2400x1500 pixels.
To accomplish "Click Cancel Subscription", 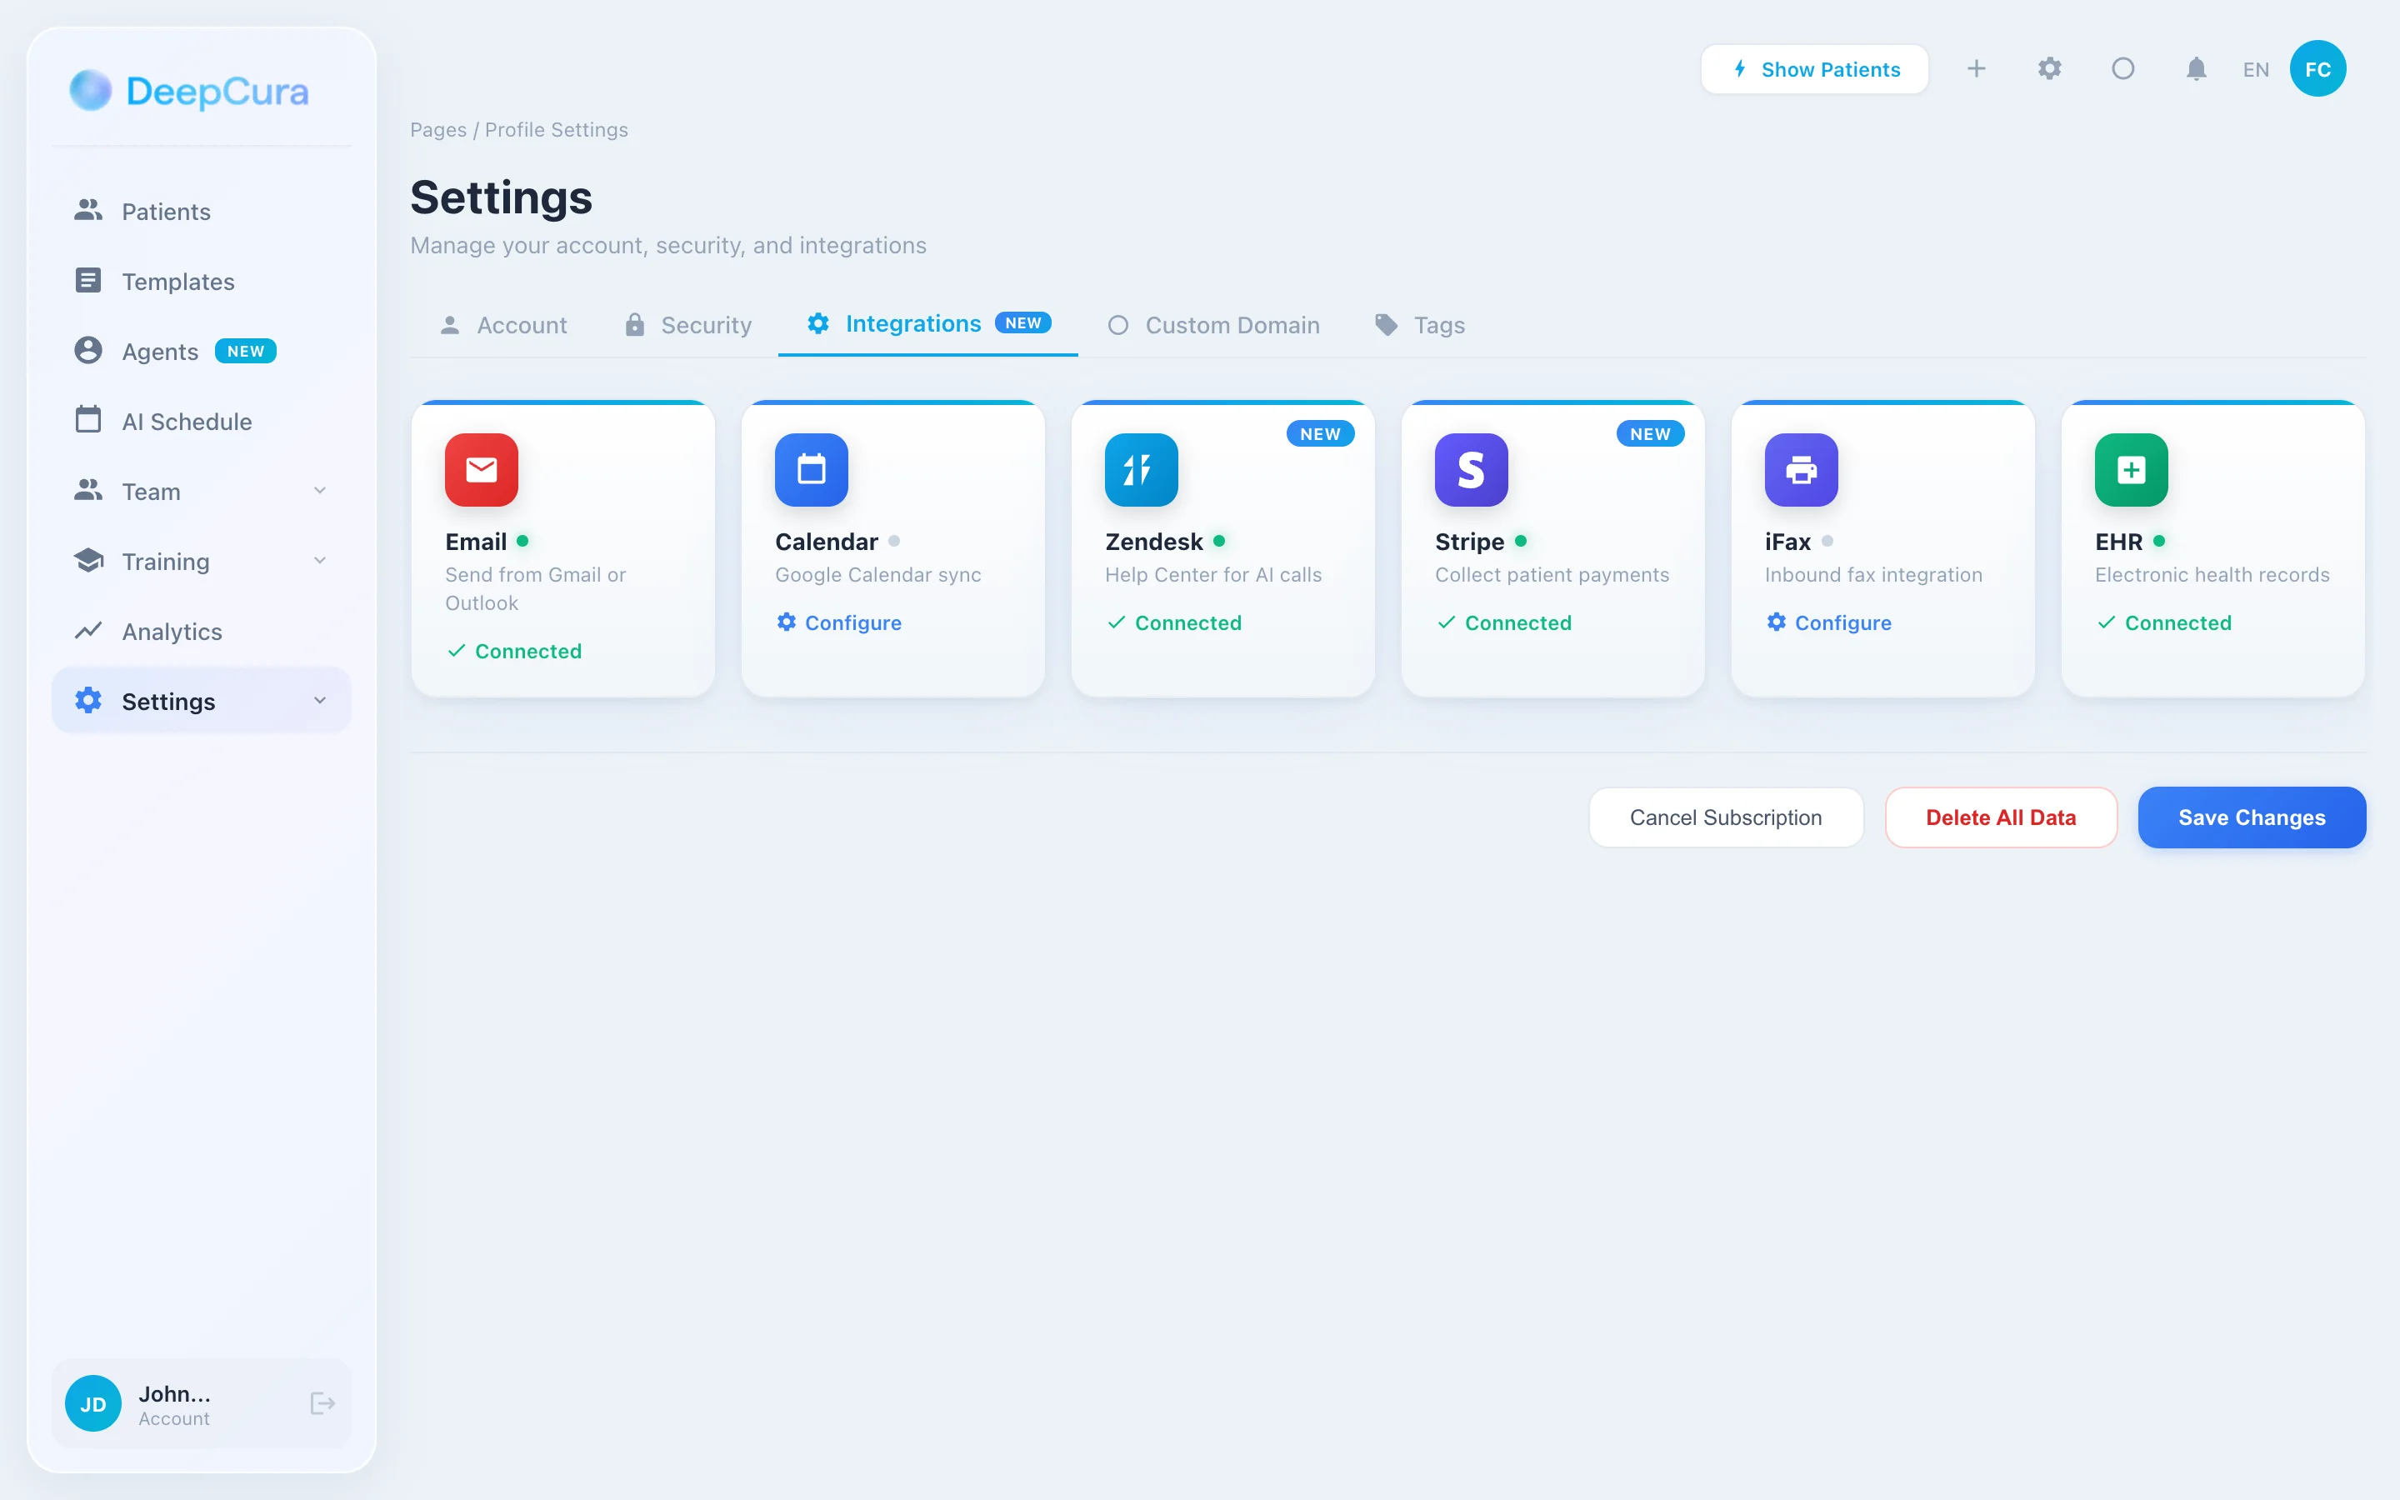I will coord(1726,817).
